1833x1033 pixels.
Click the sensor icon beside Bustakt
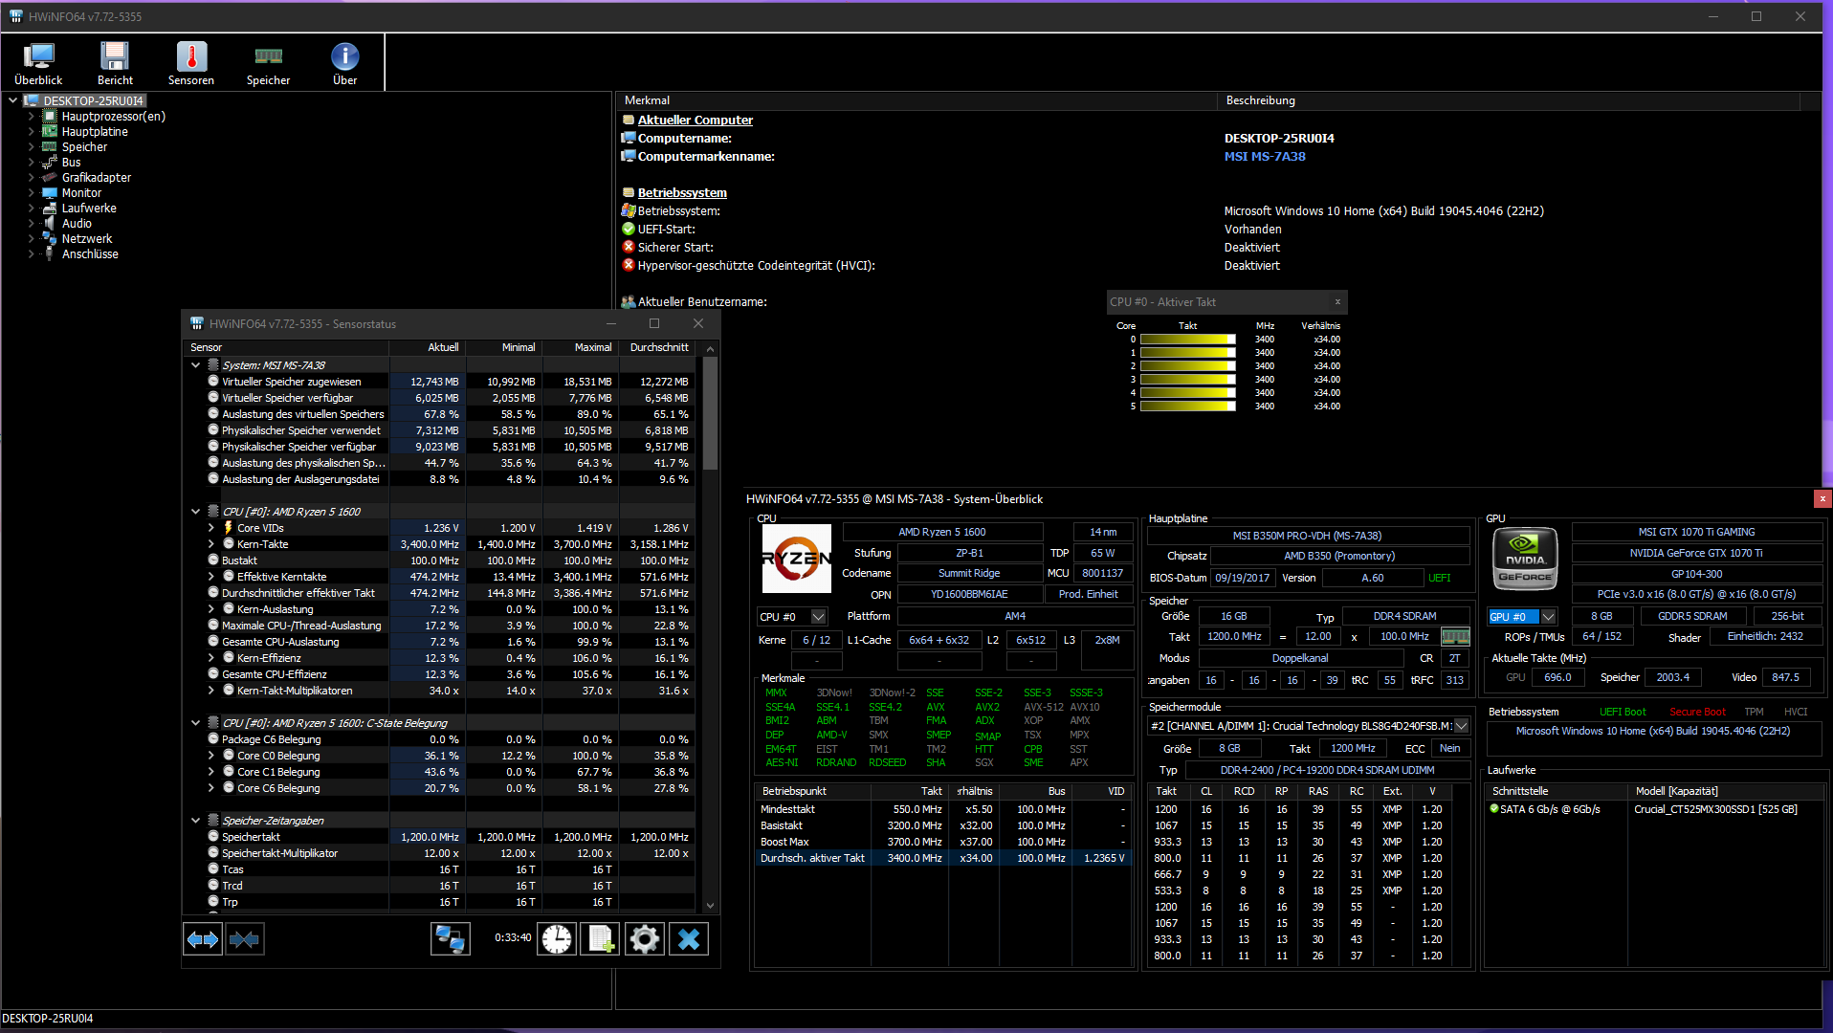coord(213,560)
